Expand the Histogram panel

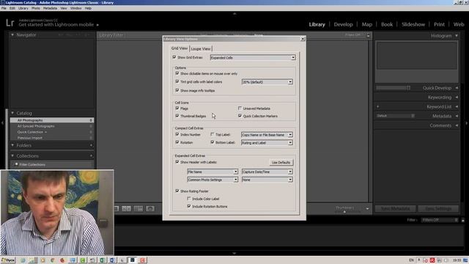[457, 36]
